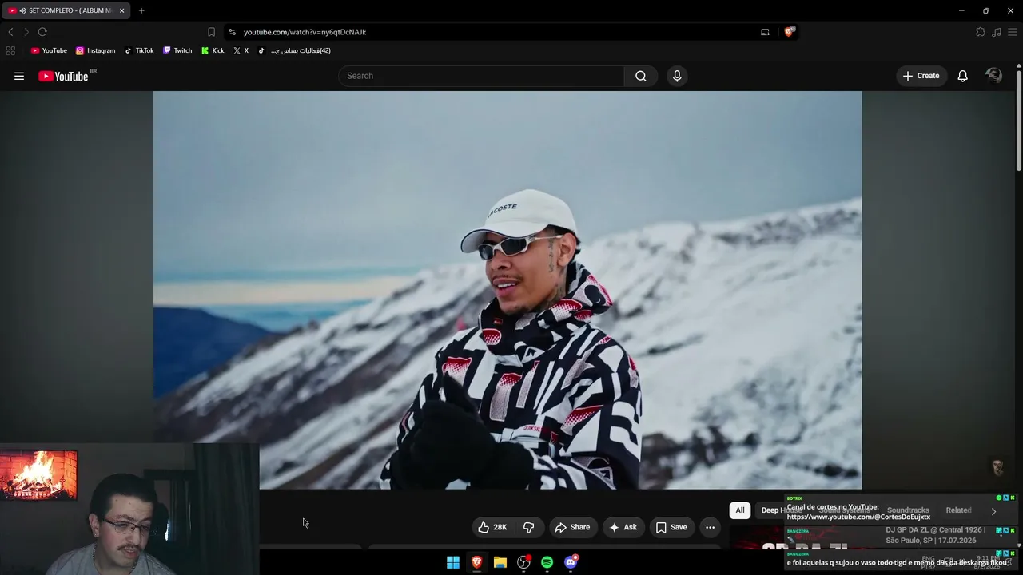Viewport: 1023px width, 575px height.
Task: Open browser extensions puzzle icon
Action: tap(981, 32)
